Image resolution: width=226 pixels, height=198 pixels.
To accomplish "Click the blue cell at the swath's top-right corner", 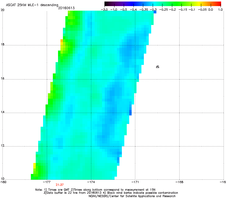I will tap(155, 12).
